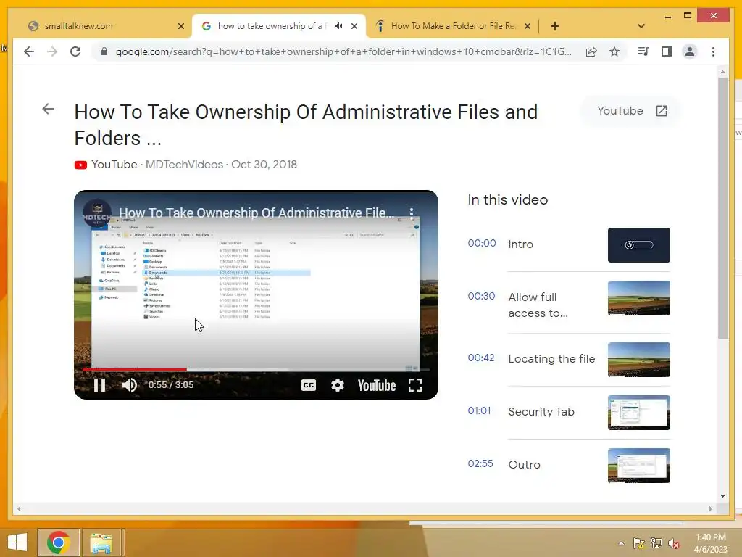The height and width of the screenshot is (557, 742).
Task: Reload the current page
Action: (x=75, y=51)
